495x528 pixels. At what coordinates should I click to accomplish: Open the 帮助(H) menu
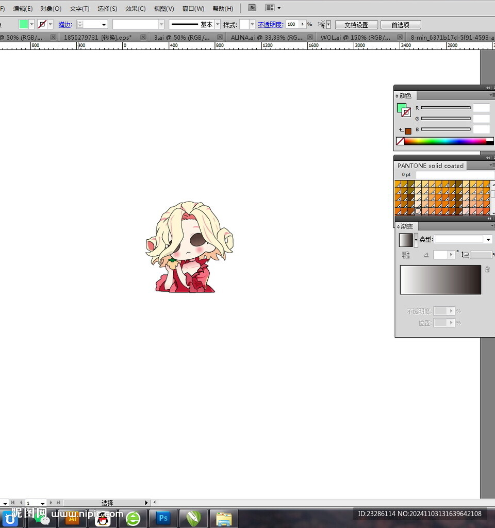click(x=223, y=8)
